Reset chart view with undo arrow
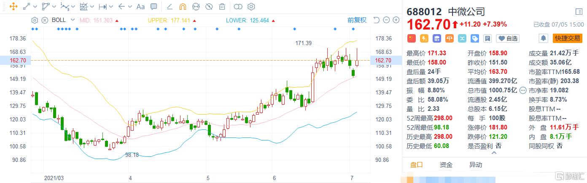 point(377,20)
